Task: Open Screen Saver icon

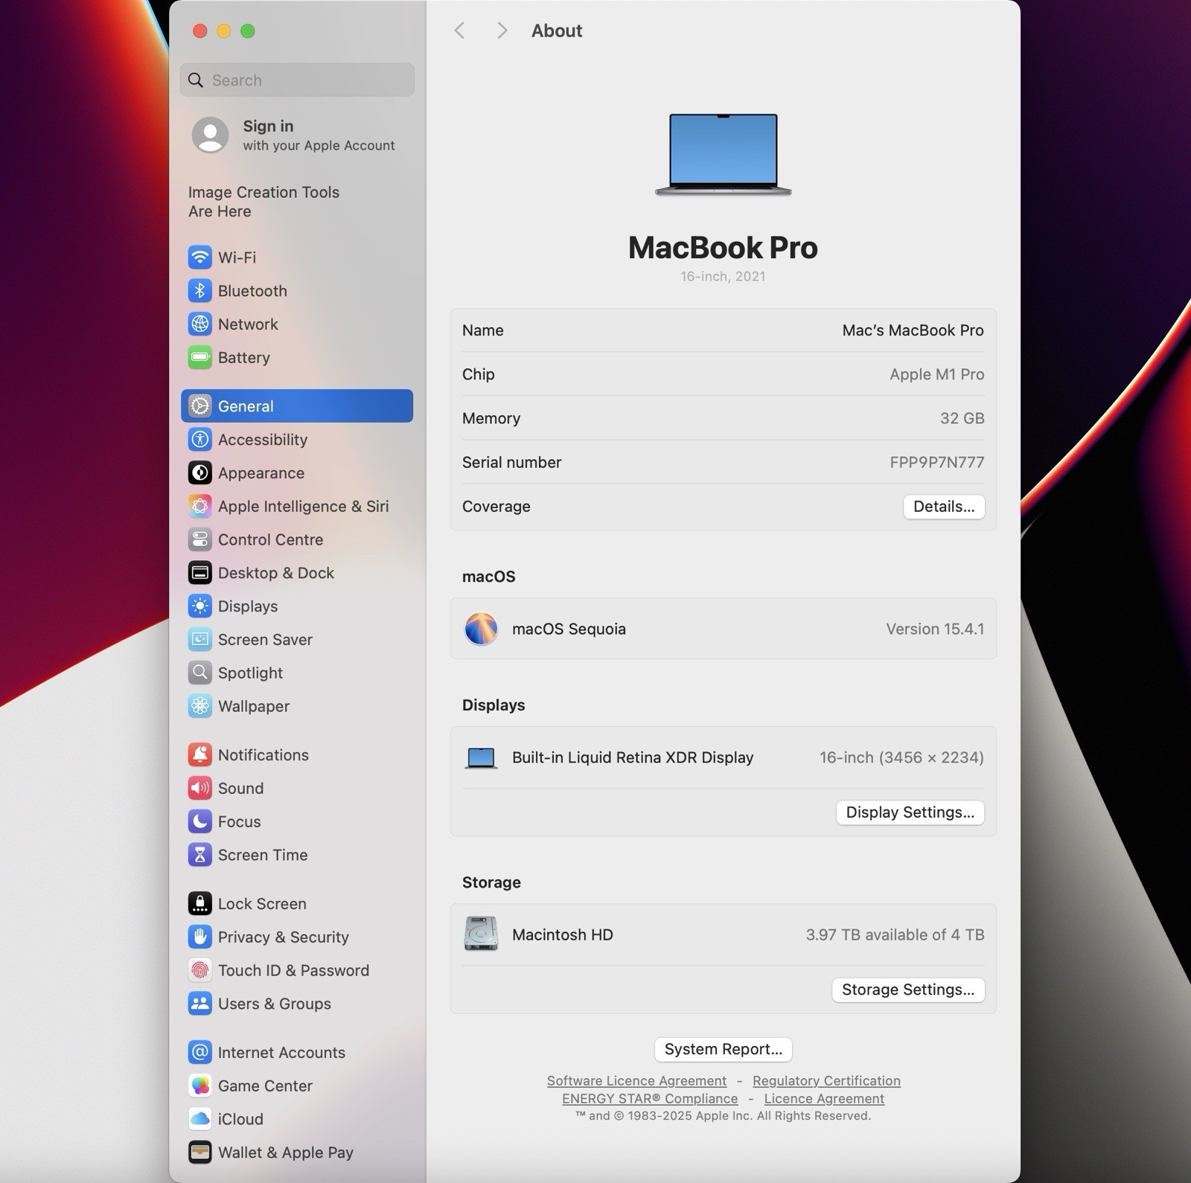Action: click(x=199, y=640)
